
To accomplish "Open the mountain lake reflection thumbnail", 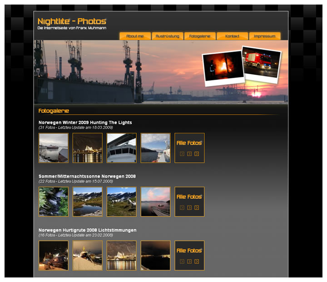I will (88, 202).
